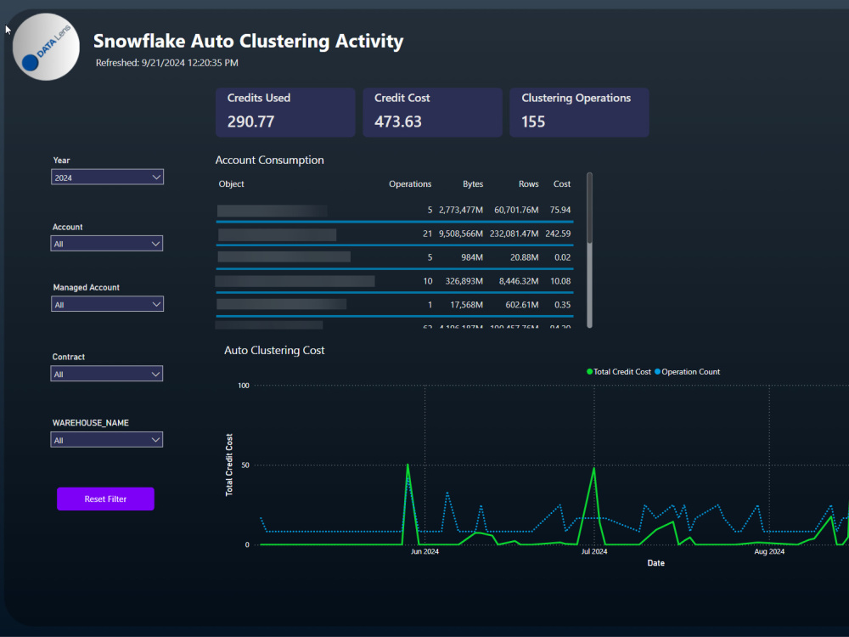Select rows value 60,701.76M

point(516,210)
